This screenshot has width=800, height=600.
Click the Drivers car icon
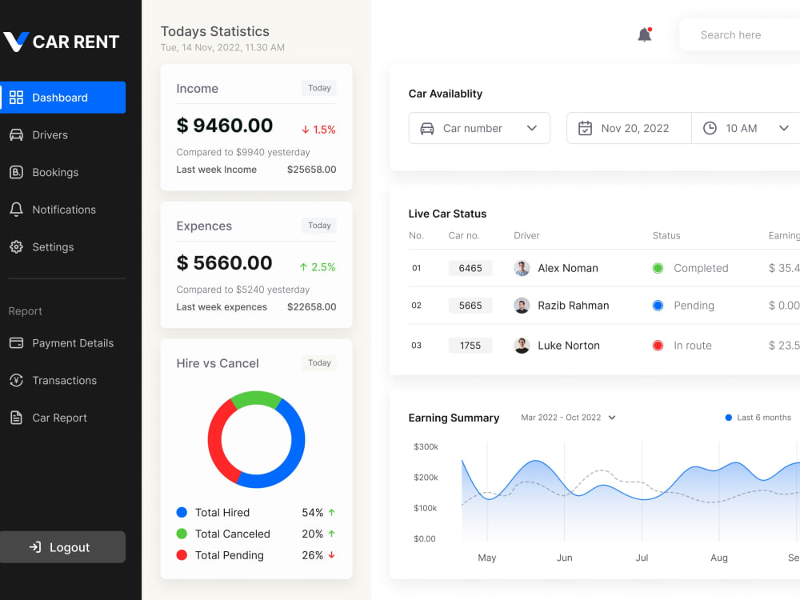click(16, 134)
